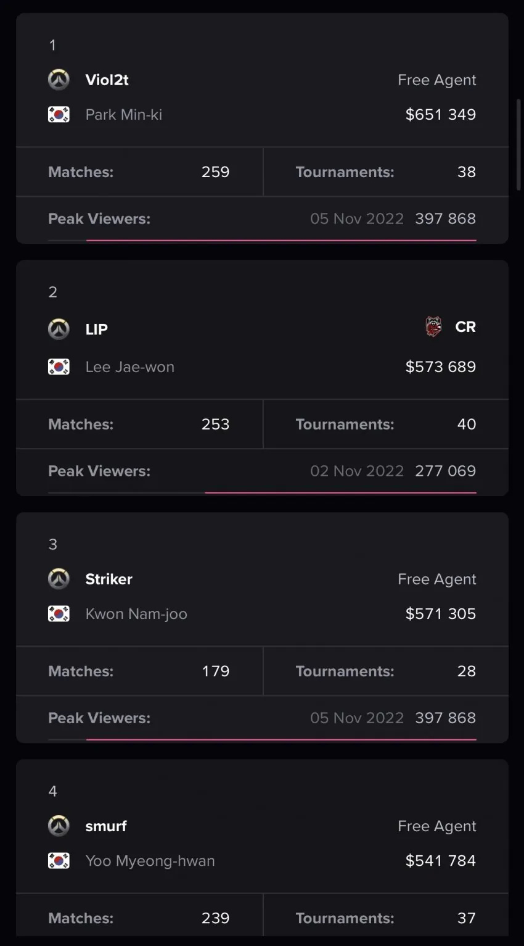
Task: Click the South Korea flag for Park Min-ki
Action: coord(59,114)
